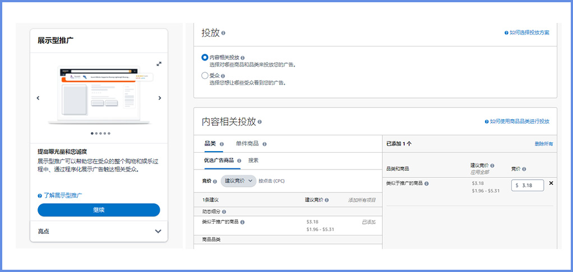Go to previous carousel slide with left arrow
The height and width of the screenshot is (272, 573).
point(38,98)
